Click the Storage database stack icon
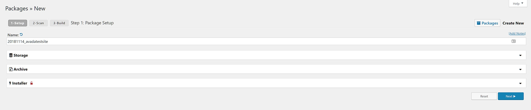The width and height of the screenshot is (531, 110). 11,55
